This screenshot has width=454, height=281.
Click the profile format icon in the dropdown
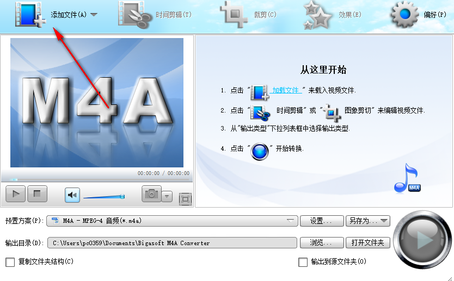(55, 221)
